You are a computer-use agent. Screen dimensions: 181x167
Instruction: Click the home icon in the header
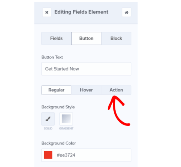pyautogui.click(x=126, y=12)
